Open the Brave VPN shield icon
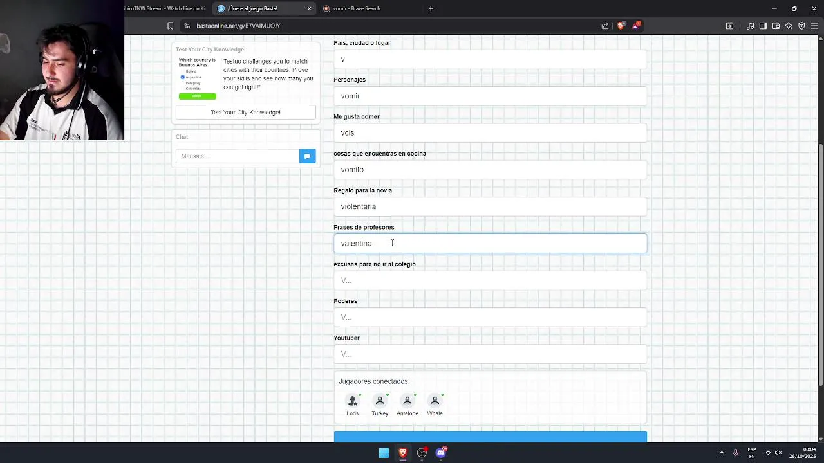824x463 pixels. click(x=801, y=26)
